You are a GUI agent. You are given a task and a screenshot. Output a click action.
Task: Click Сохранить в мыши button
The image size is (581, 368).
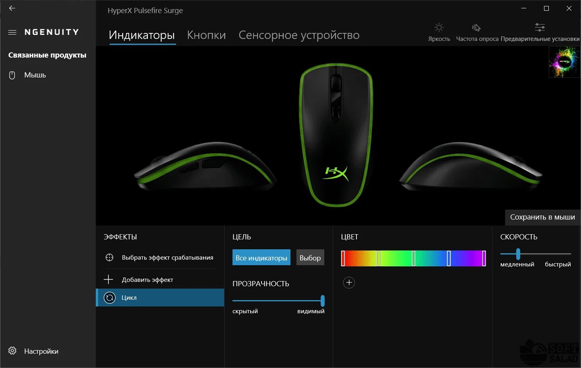coord(542,217)
